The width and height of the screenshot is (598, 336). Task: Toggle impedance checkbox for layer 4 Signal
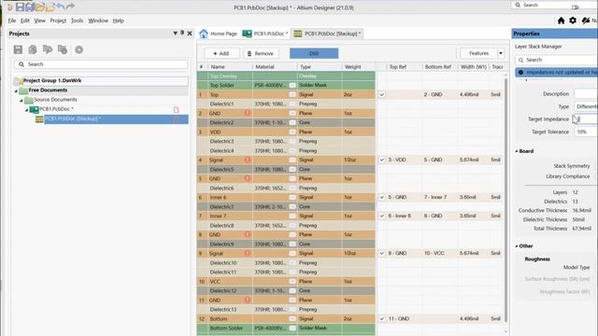point(382,160)
